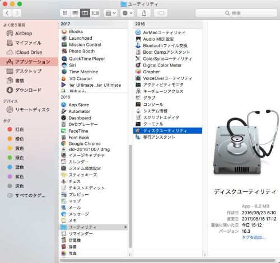The image size is (280, 263).
Task: Select Grapher in utilities
Action: tap(167, 72)
